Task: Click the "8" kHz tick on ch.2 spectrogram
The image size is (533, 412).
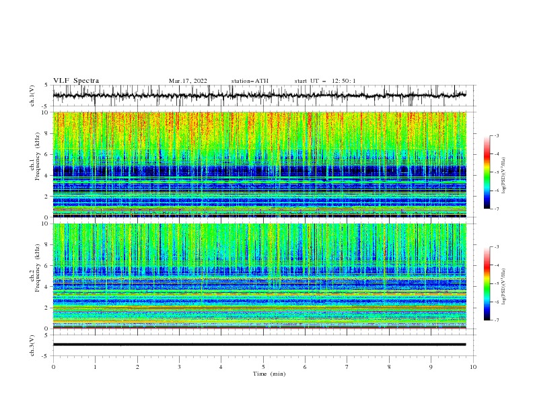Action: (48, 245)
